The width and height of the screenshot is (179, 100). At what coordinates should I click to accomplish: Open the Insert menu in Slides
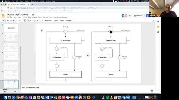20,17
